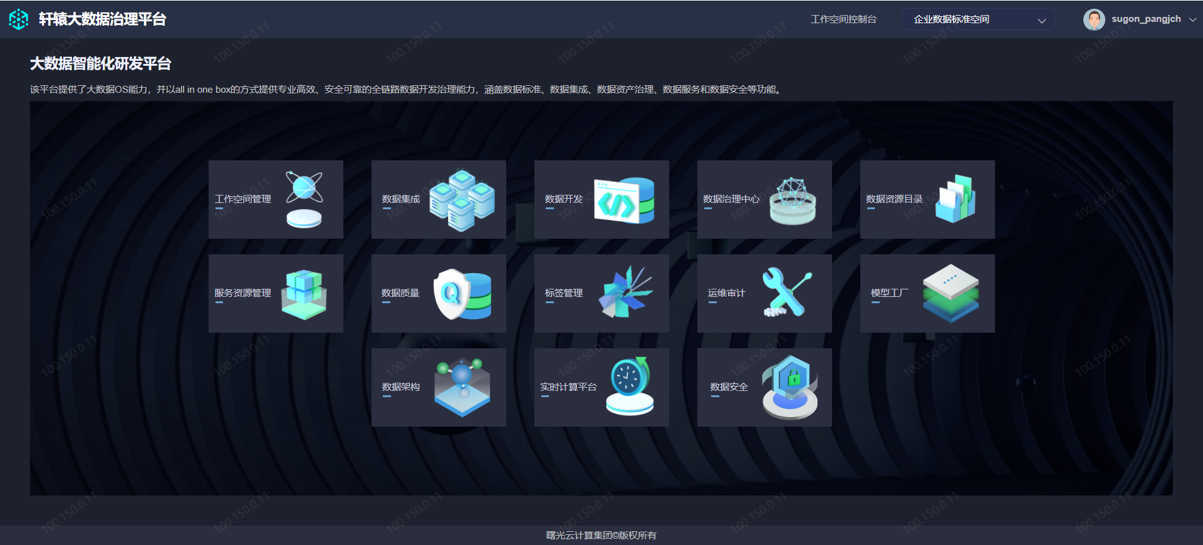Open the 模型工厂 layered stack icon
The image size is (1203, 545).
tap(950, 293)
